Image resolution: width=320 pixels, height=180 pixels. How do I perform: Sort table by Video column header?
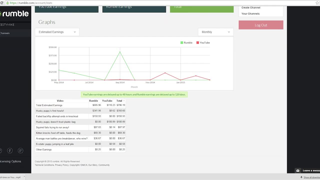coord(60,101)
